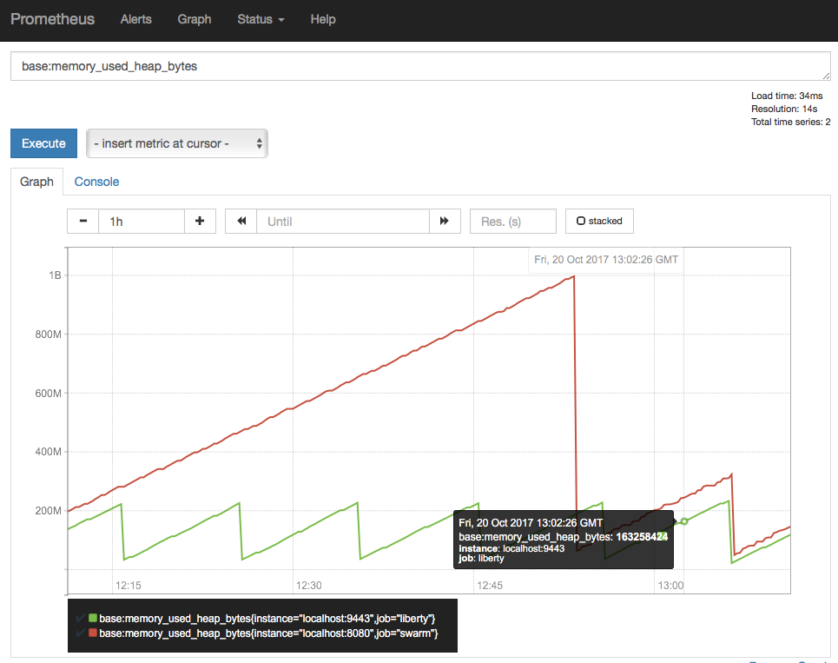Expand the Status menu in navbar

click(261, 19)
